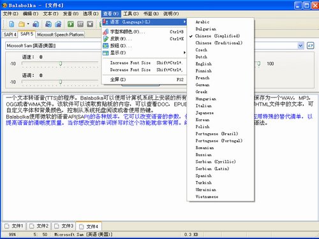This screenshot has width=319, height=239.
Task: Open the 工具 menu
Action: [x=131, y=14]
